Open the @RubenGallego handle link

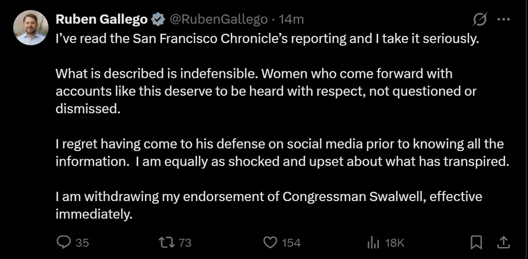218,19
